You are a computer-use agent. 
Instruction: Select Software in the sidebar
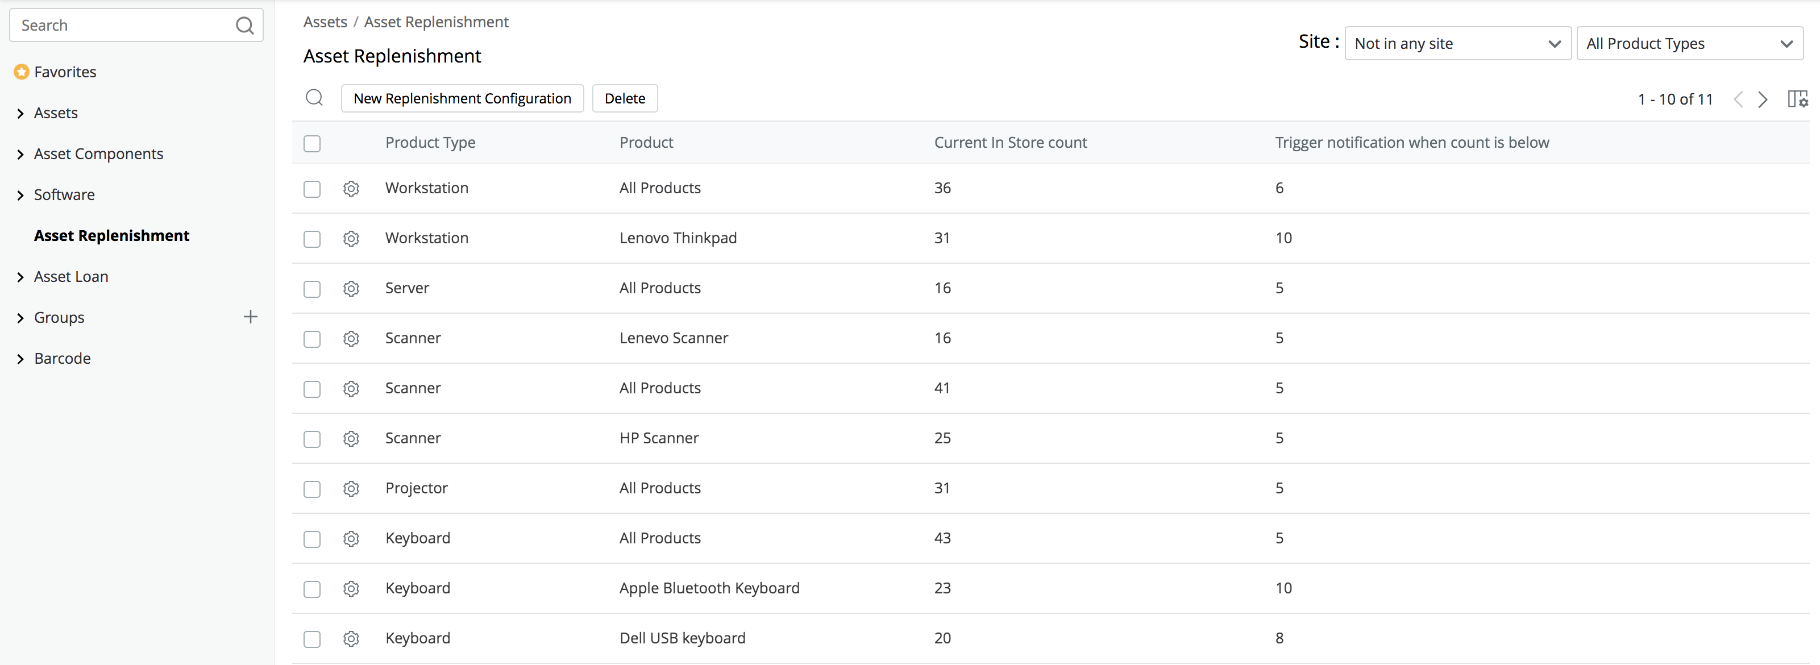[64, 195]
